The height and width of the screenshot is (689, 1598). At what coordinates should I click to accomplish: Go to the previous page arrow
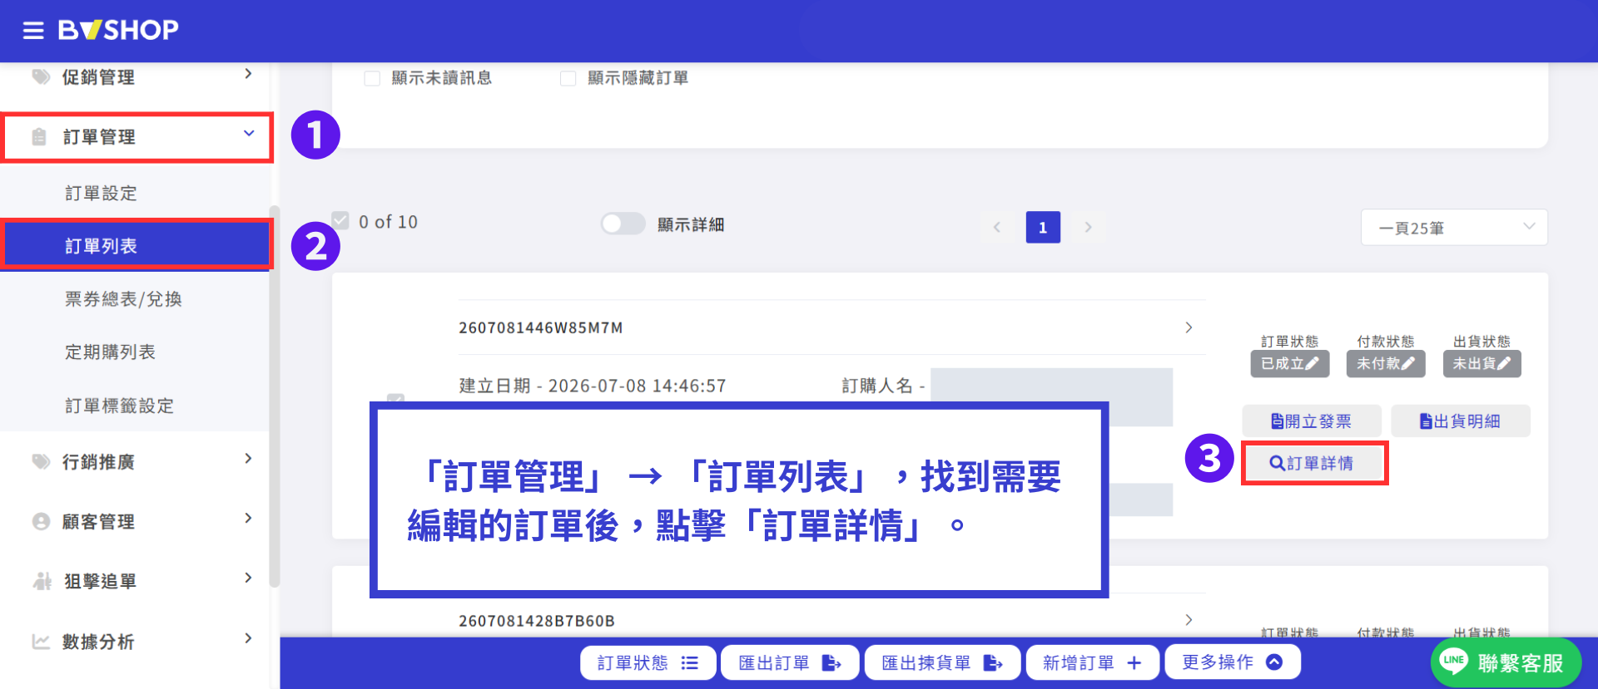coord(996,227)
